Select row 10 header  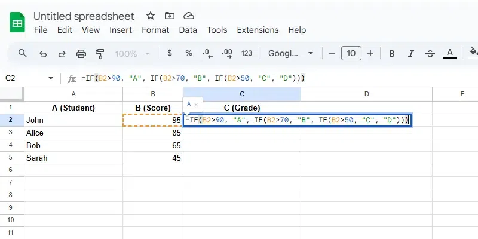[x=12, y=220]
